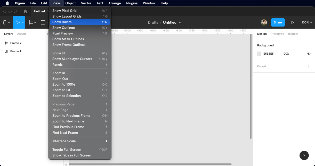Screen dimensions: 315x166
Task: Switch to the Inspect tab
Action: click(293, 34)
